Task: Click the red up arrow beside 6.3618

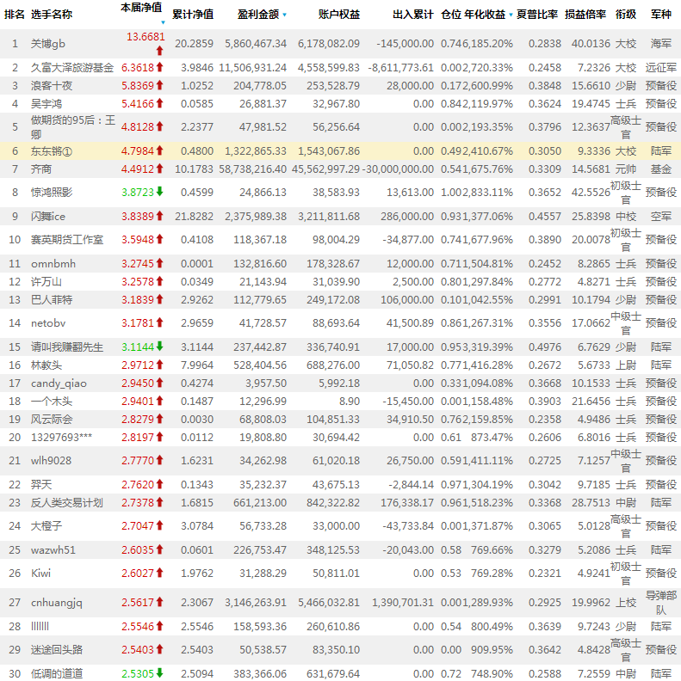Action: [x=159, y=67]
